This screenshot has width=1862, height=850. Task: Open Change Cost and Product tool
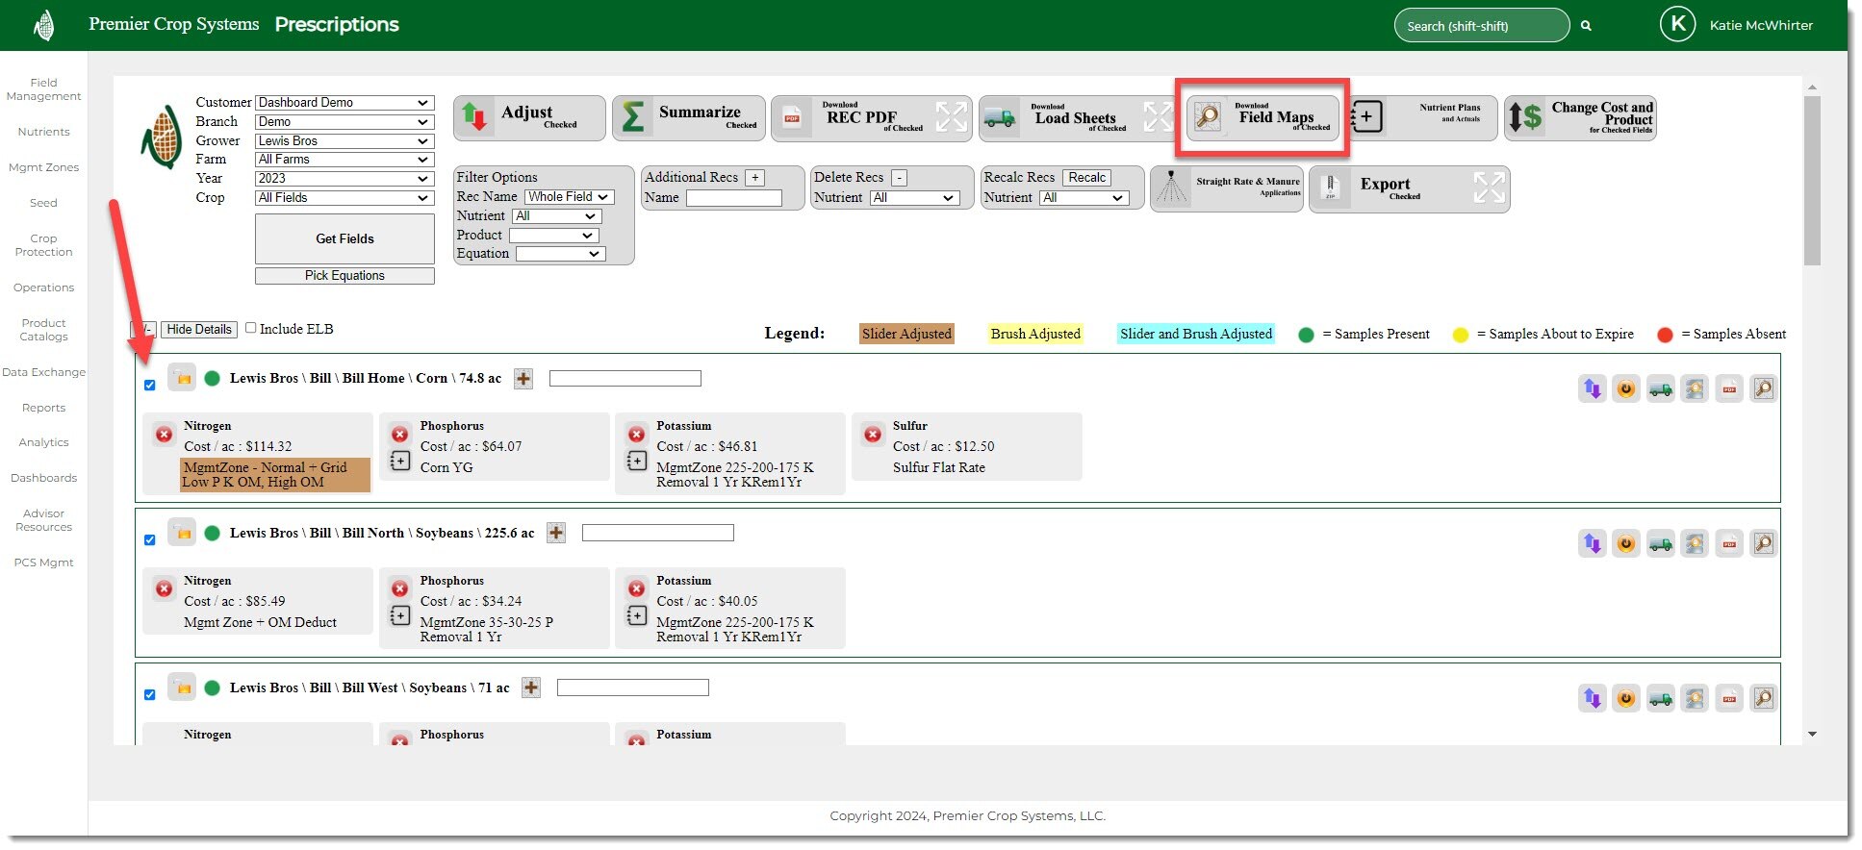(x=1580, y=117)
